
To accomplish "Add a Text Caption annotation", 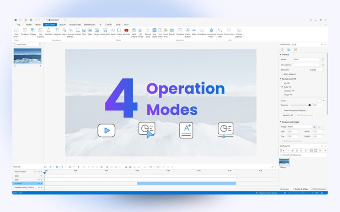I will point(40,33).
